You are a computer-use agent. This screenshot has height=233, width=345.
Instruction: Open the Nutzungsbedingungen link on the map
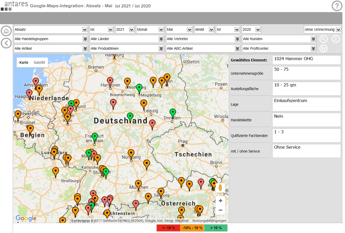[x=209, y=221]
